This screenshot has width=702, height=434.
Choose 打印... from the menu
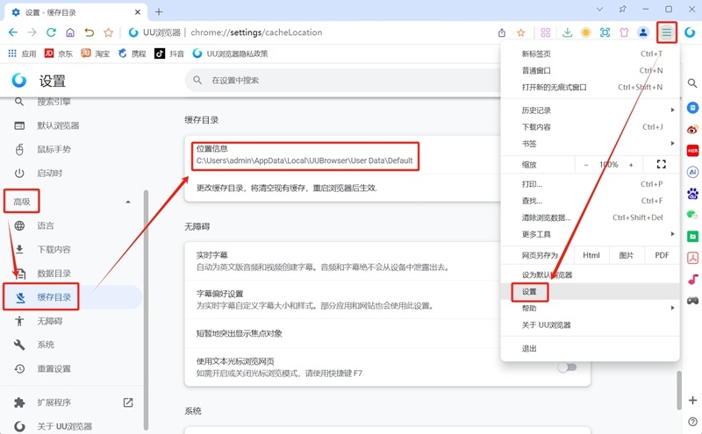click(x=590, y=184)
